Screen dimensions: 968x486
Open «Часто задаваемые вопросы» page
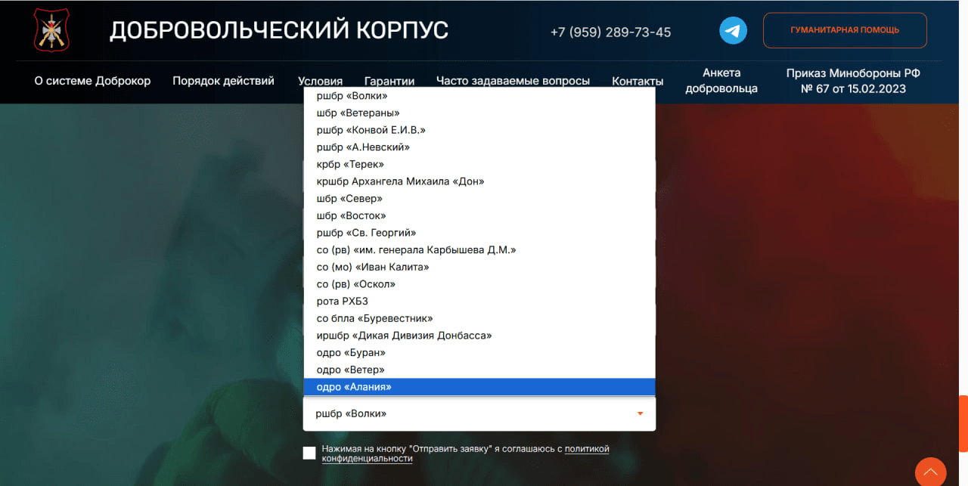513,82
